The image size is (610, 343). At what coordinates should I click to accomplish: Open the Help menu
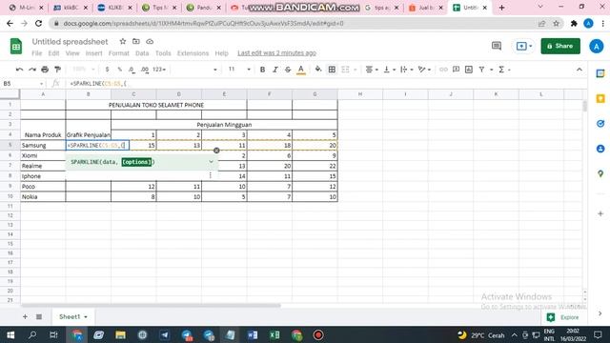(221, 53)
